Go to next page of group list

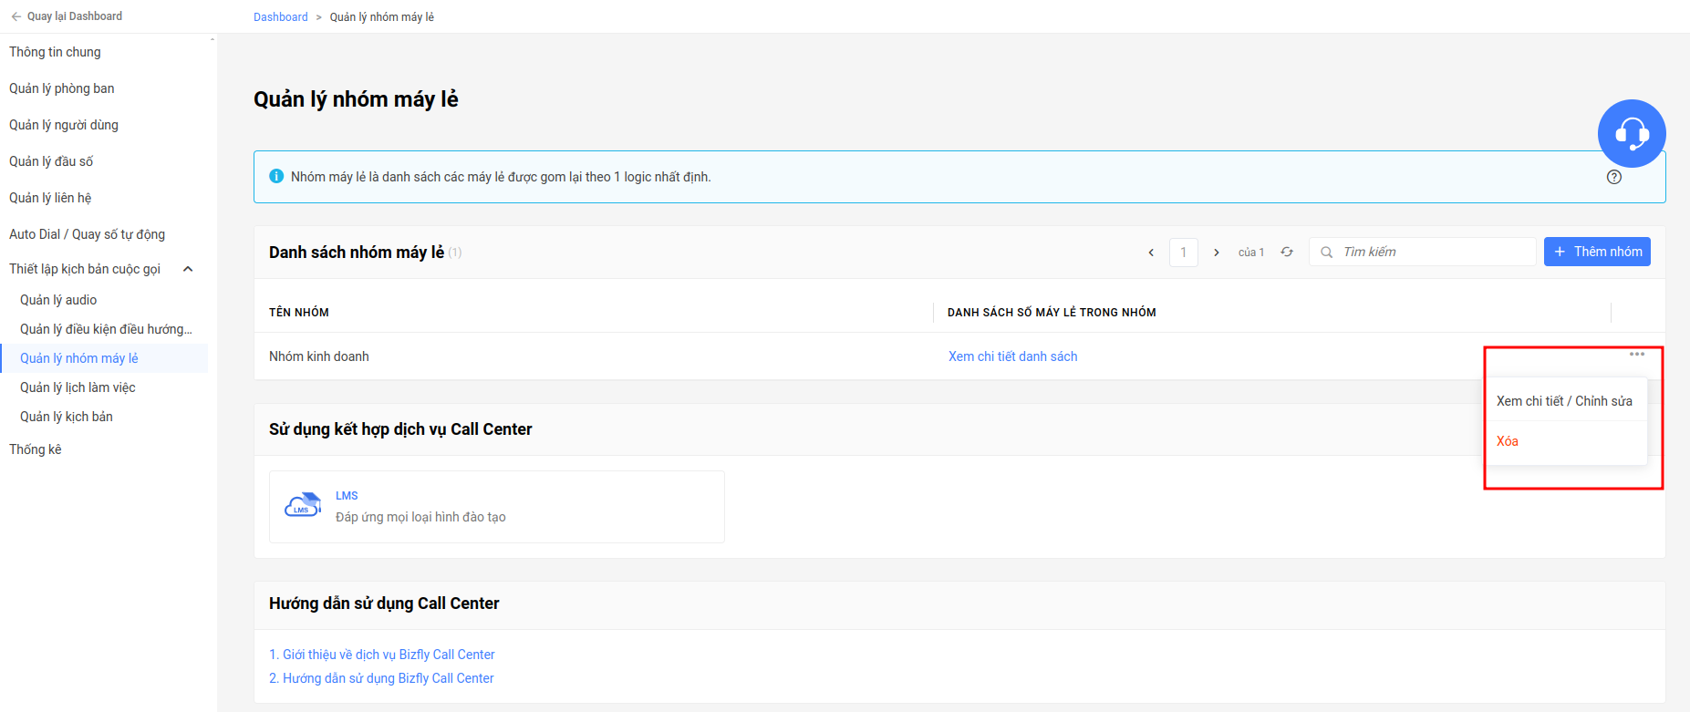pyautogui.click(x=1216, y=253)
